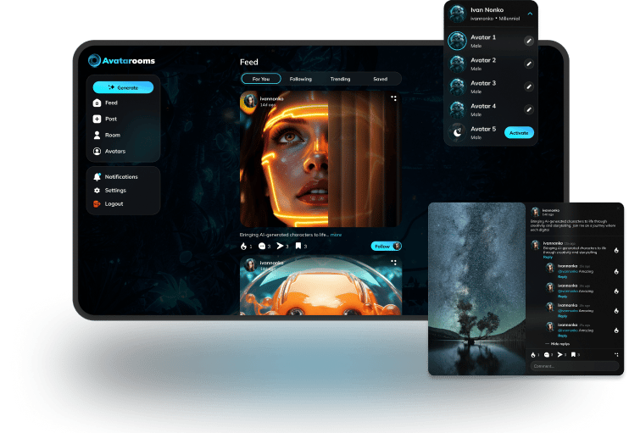Click the Follow button under first post
The image size is (629, 433).
click(386, 247)
